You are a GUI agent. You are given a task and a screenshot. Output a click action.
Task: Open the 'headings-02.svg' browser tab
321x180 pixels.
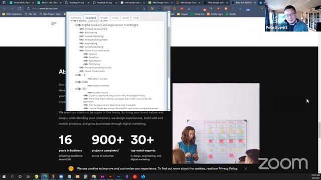[x=105, y=2]
